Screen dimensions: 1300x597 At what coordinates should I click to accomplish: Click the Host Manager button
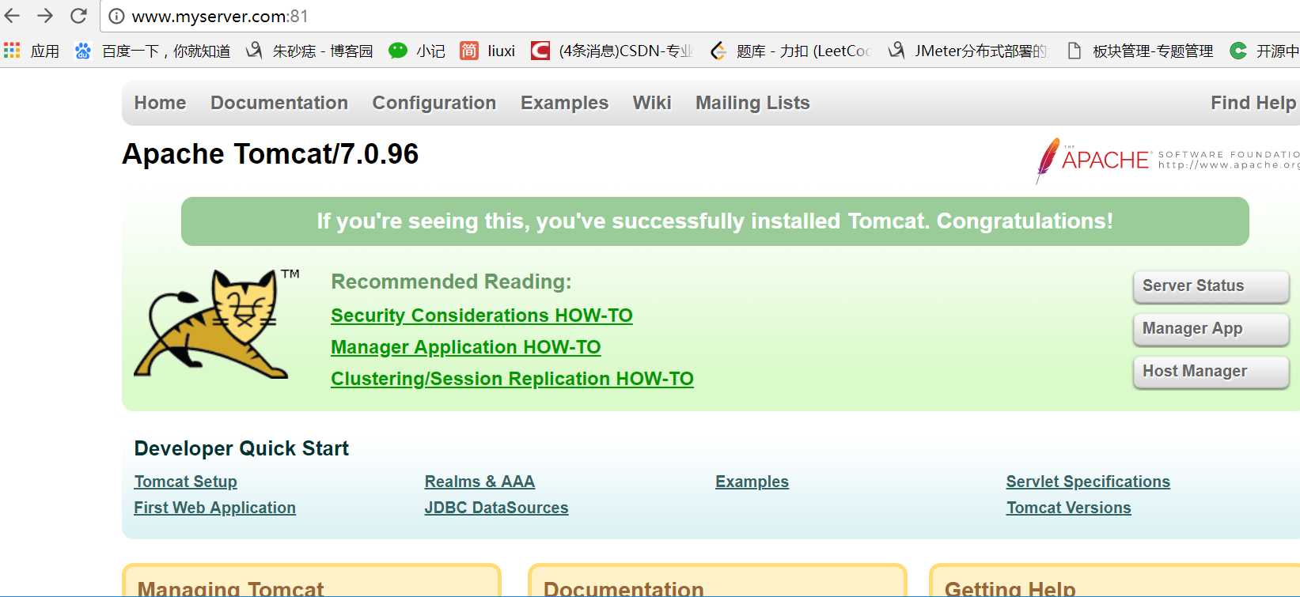point(1211,372)
